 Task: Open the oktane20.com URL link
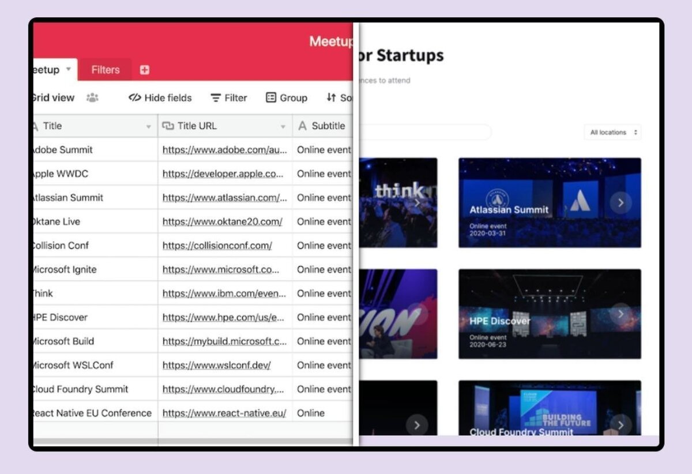pyautogui.click(x=222, y=221)
